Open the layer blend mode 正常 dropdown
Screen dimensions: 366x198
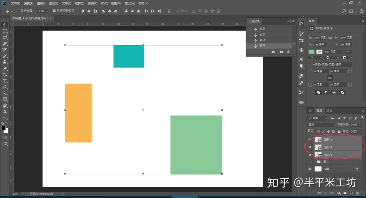tap(321, 125)
